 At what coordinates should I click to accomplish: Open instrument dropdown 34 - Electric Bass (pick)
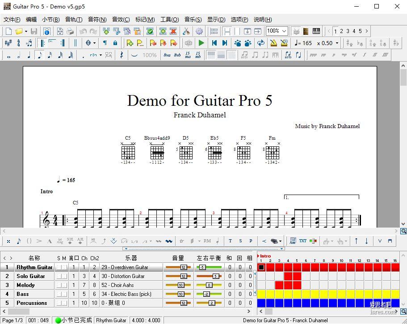coord(131,294)
